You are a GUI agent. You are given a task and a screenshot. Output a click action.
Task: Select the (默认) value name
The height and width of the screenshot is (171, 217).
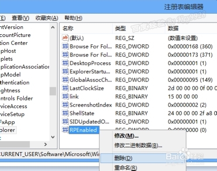77,38
